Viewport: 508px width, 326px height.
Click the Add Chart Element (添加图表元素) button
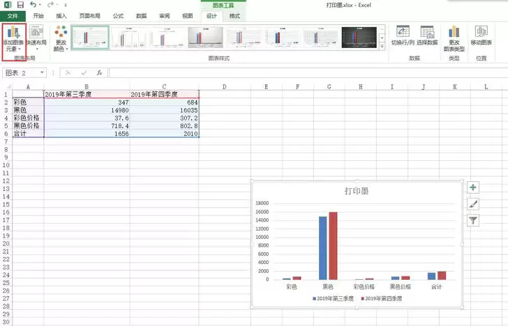(x=14, y=39)
